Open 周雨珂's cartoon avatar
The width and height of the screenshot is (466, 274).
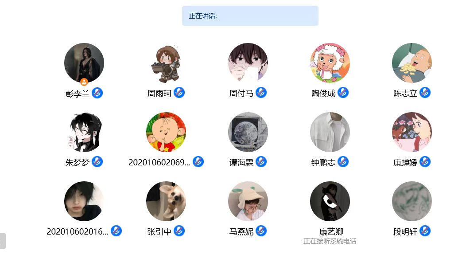[166, 63]
